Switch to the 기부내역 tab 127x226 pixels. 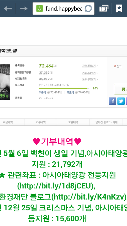coord(41,122)
